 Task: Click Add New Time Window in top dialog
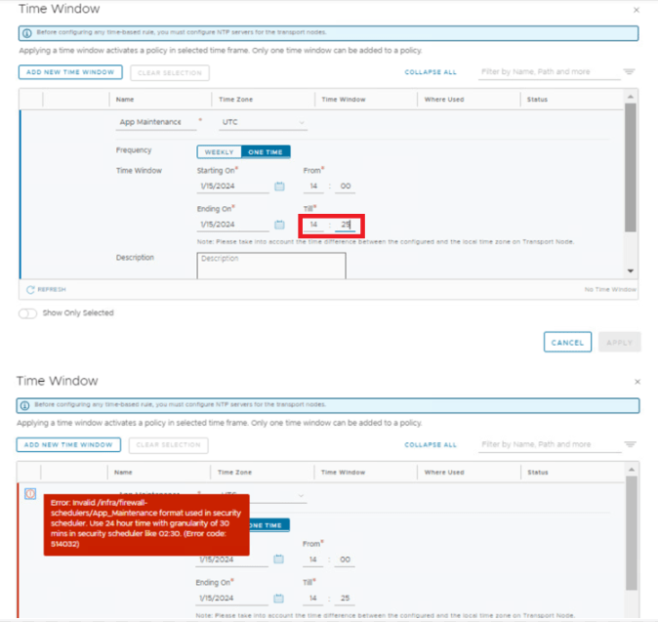[69, 72]
